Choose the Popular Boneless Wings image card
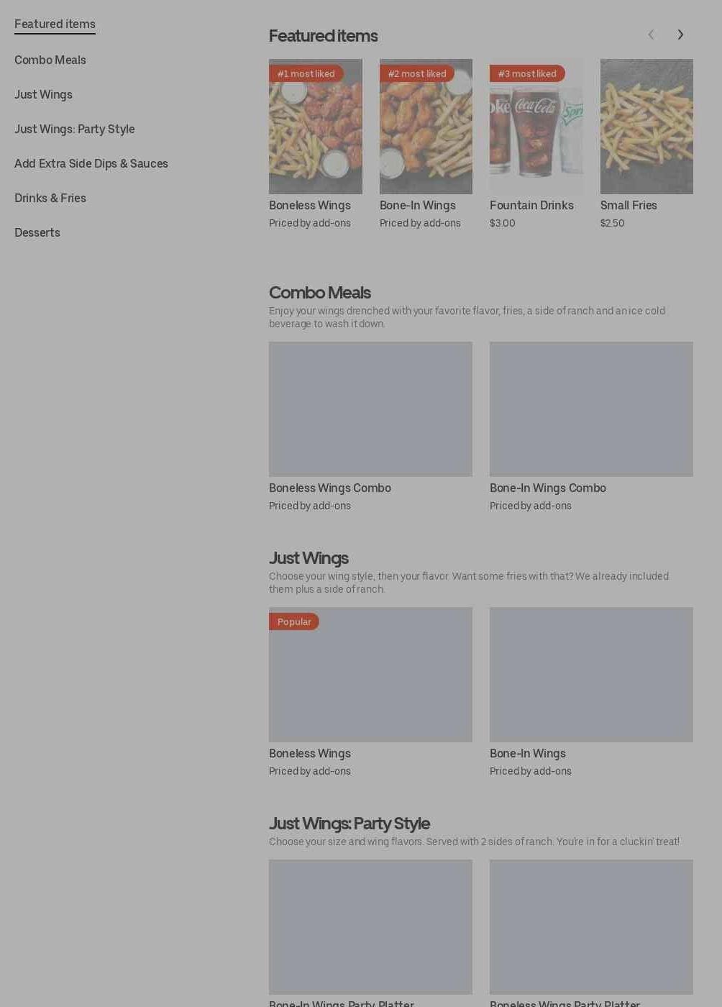The image size is (722, 1007). pyautogui.click(x=370, y=675)
